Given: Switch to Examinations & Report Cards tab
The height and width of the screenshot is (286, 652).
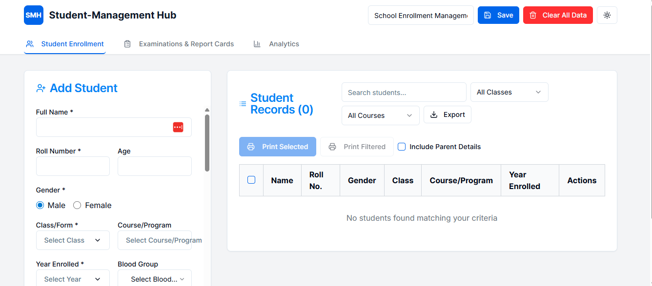Looking at the screenshot, I should point(186,44).
